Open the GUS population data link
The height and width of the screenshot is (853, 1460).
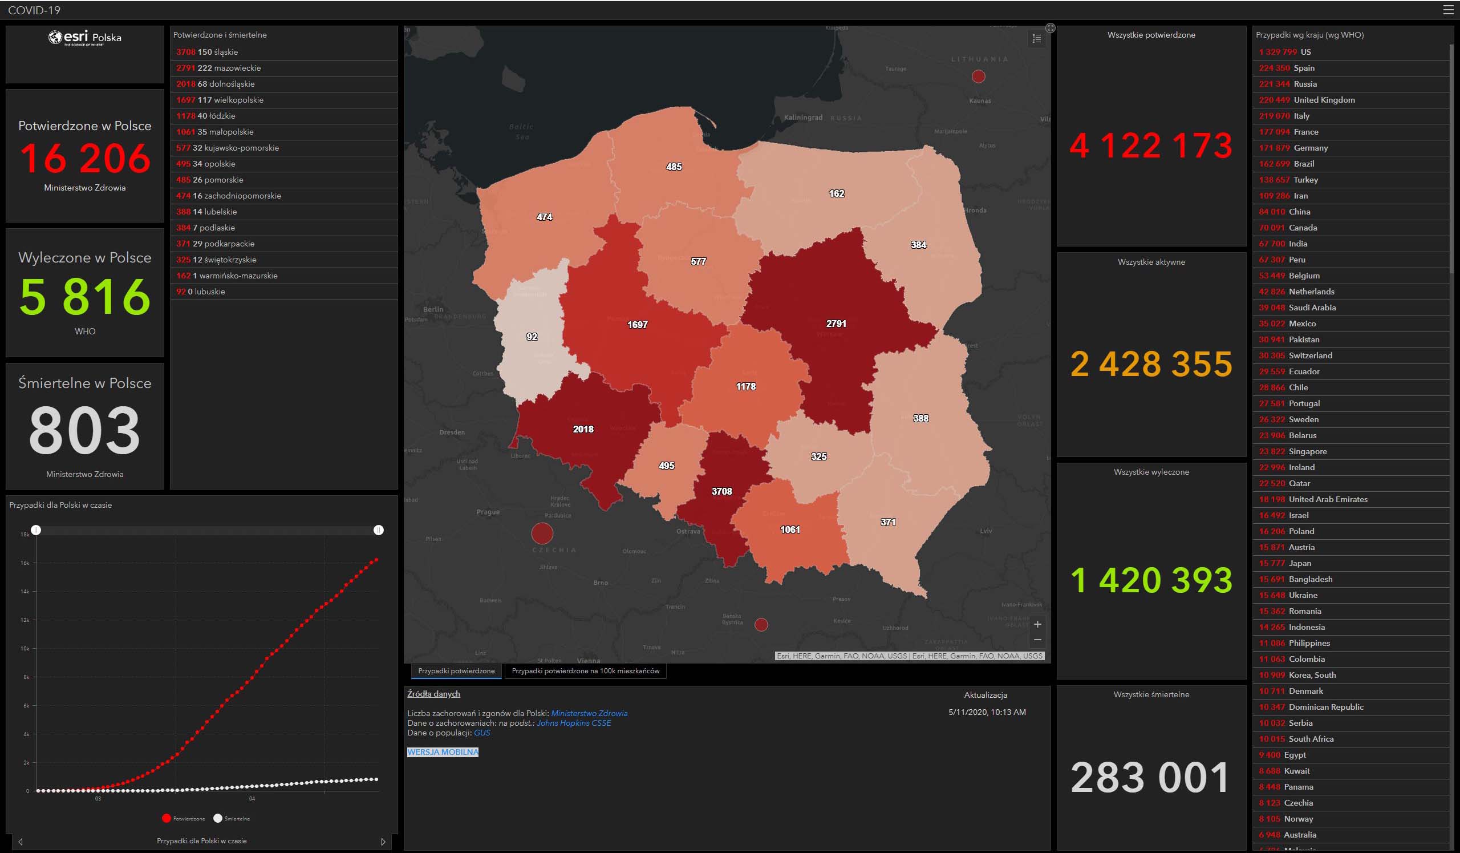[x=481, y=733]
